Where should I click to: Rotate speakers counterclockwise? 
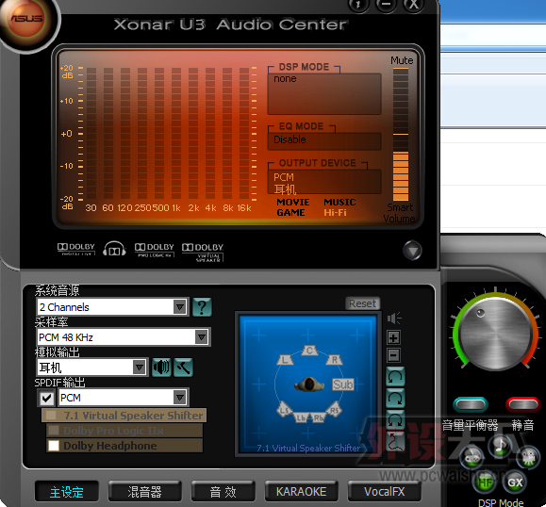click(395, 377)
